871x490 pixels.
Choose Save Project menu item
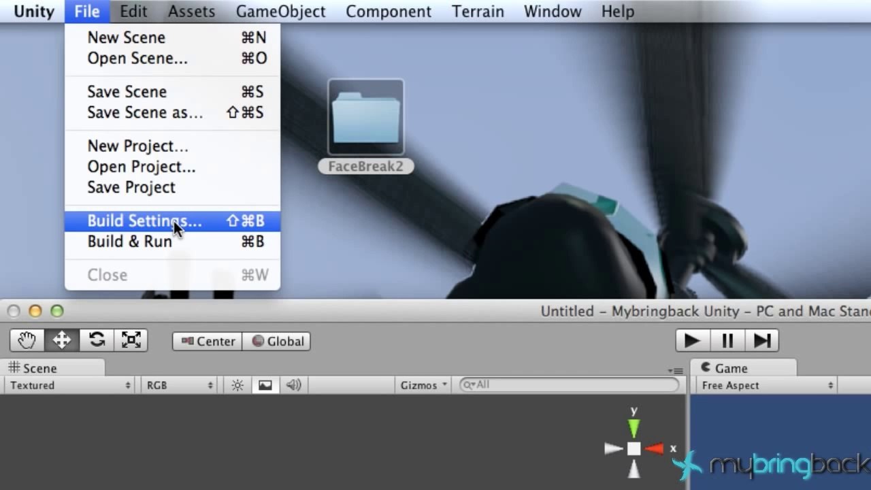coord(172,187)
